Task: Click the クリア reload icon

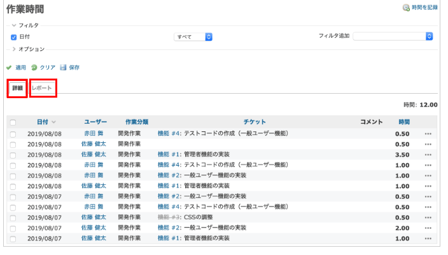Action: 34,67
